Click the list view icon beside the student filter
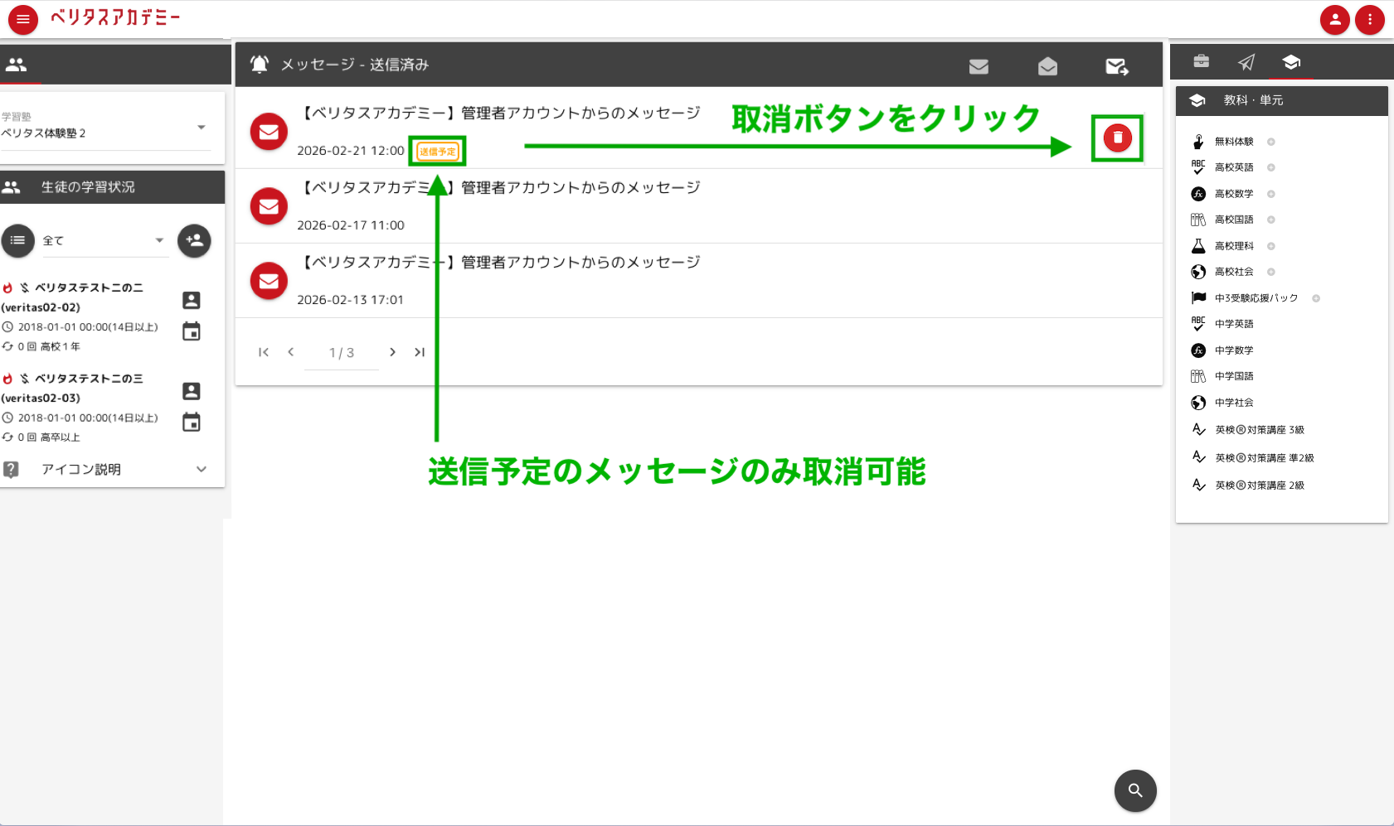1394x826 pixels. (18, 240)
